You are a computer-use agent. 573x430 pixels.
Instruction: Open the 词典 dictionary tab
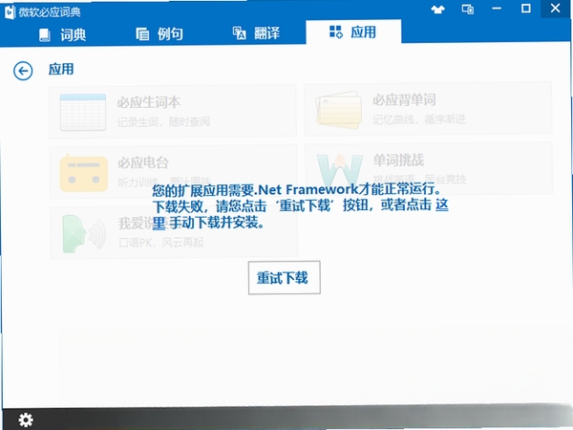tap(62, 34)
